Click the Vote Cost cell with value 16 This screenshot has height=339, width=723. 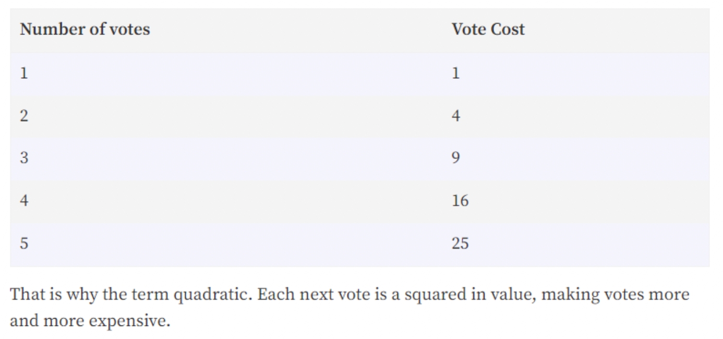coord(460,201)
